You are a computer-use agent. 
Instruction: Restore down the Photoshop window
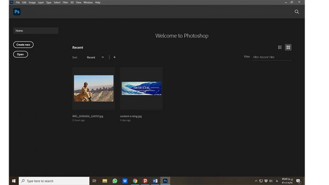point(292,2)
